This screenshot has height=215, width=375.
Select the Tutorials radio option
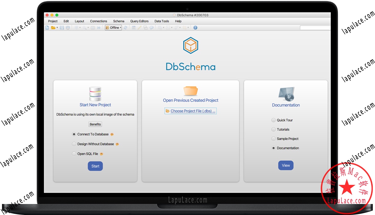274,129
